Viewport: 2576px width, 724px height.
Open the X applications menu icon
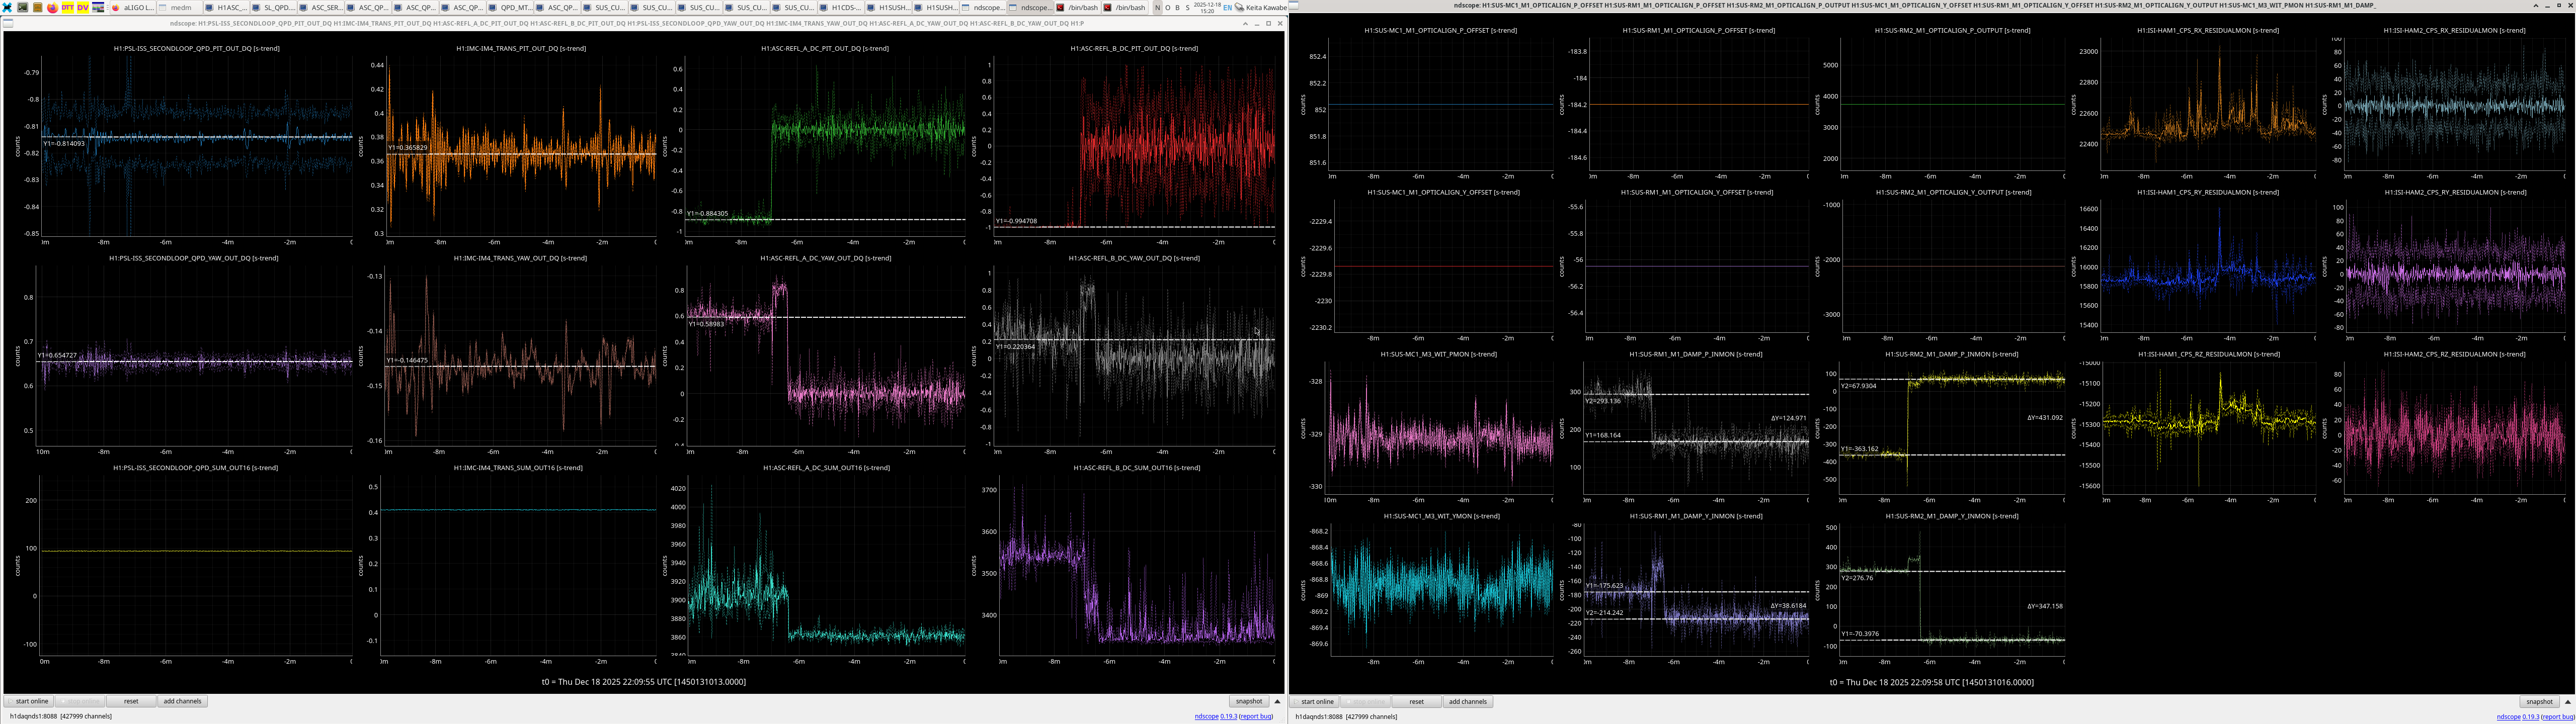coord(7,7)
